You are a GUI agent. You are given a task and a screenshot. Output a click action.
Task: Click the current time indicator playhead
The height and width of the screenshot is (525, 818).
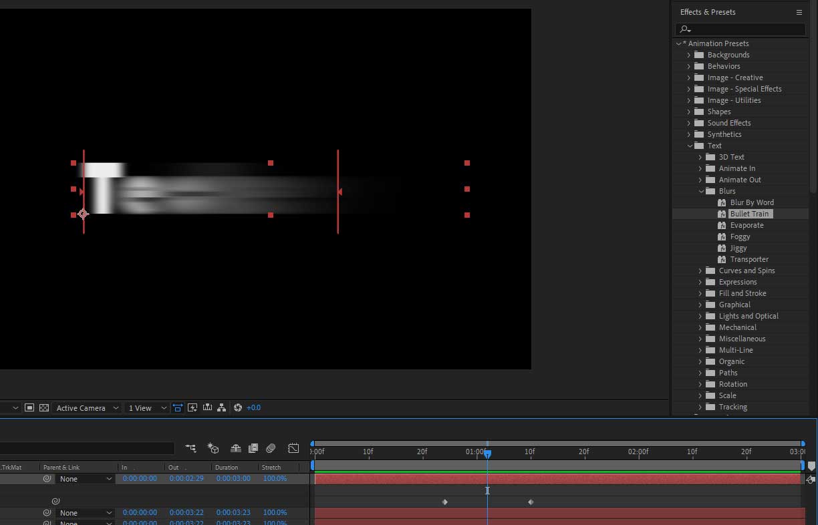point(487,454)
